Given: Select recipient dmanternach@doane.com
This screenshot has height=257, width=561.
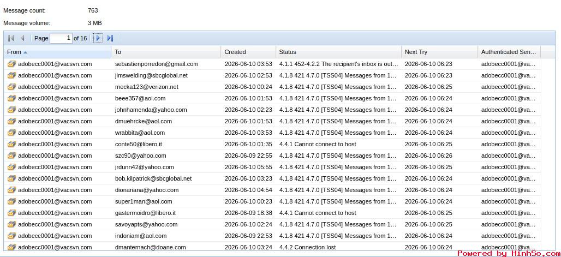Looking at the screenshot, I should [151, 247].
